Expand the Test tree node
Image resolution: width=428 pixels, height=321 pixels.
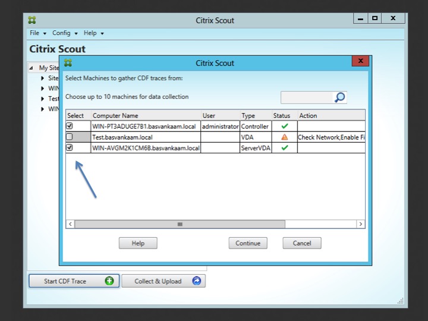[x=43, y=99]
